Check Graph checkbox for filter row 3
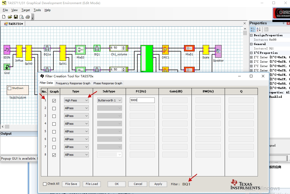The height and width of the screenshot is (194, 290). click(x=54, y=116)
